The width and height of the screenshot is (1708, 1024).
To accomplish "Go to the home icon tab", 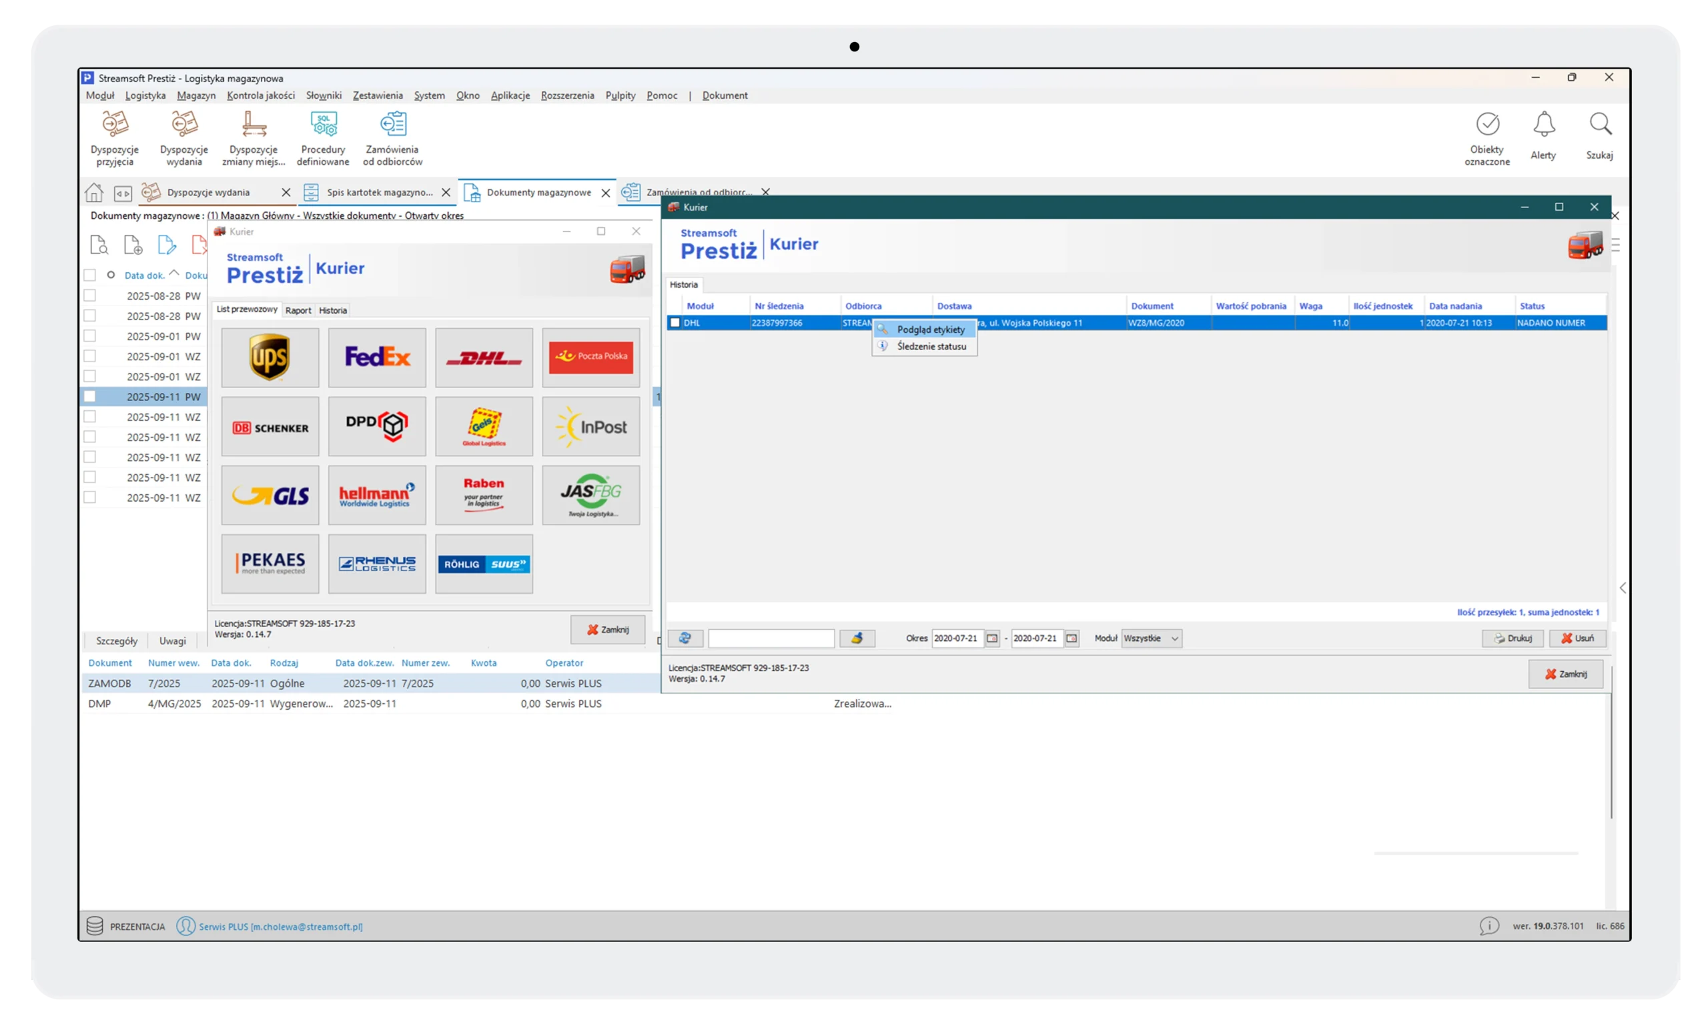I will (95, 193).
